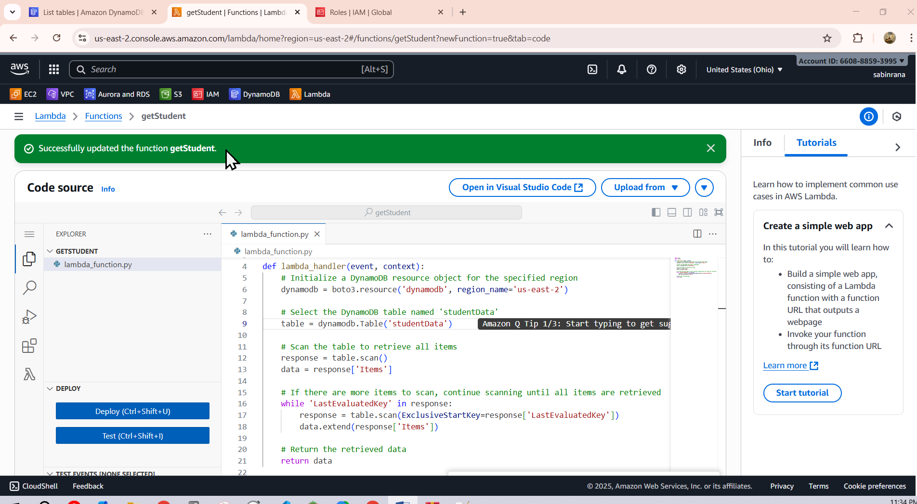Open the Extensions icon in editor sidebar
The height and width of the screenshot is (504, 917).
tap(29, 346)
